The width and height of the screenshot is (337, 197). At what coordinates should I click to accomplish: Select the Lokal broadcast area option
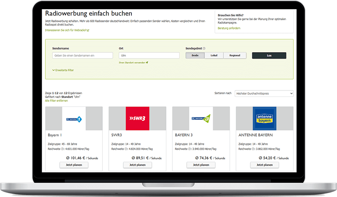[214, 56]
